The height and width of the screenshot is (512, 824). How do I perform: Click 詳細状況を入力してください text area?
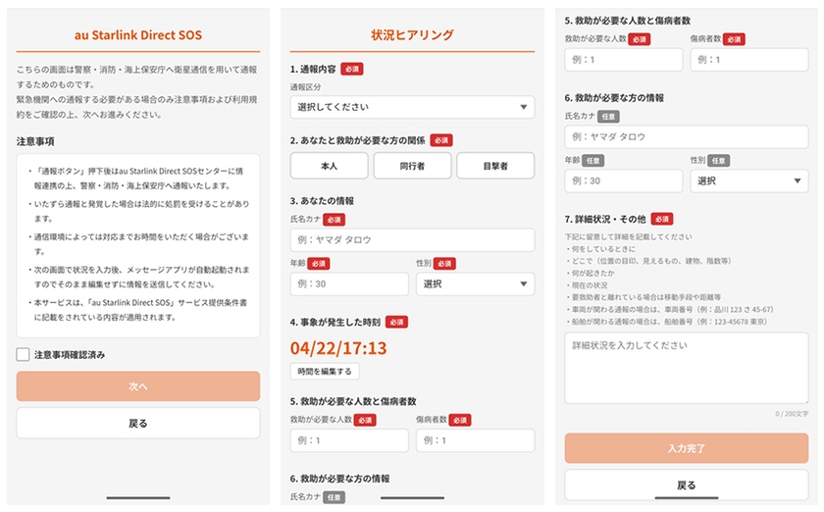tap(687, 368)
